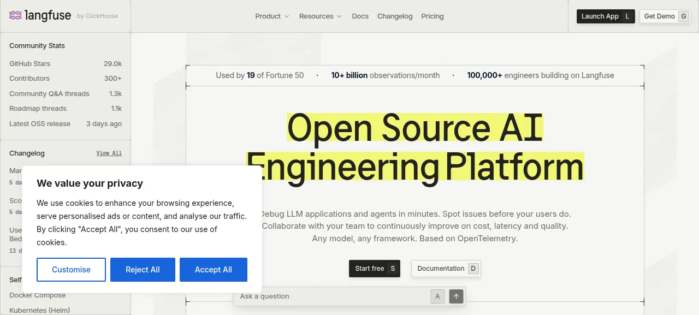Screen dimensions: 699x315
Task: Go to the Pricing page
Action: pyautogui.click(x=433, y=16)
